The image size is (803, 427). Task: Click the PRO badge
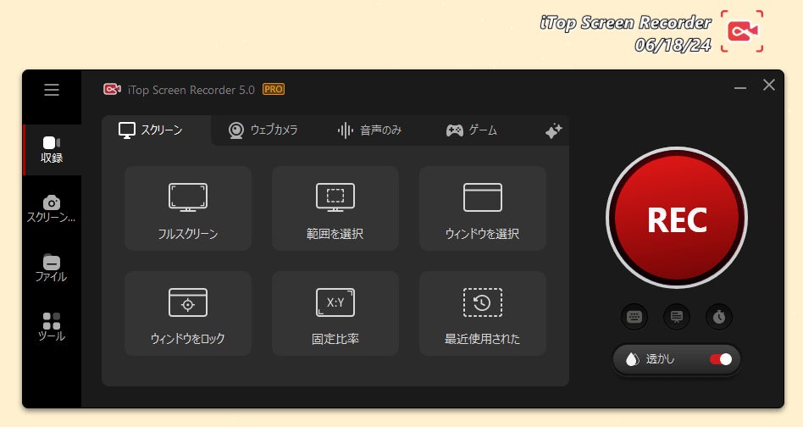click(x=274, y=89)
